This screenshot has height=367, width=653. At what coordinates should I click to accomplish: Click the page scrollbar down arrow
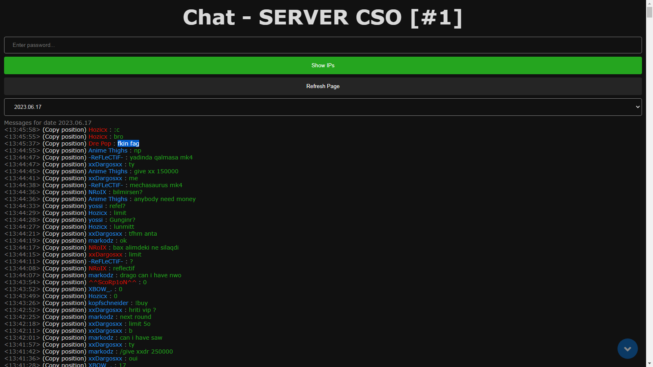649,363
